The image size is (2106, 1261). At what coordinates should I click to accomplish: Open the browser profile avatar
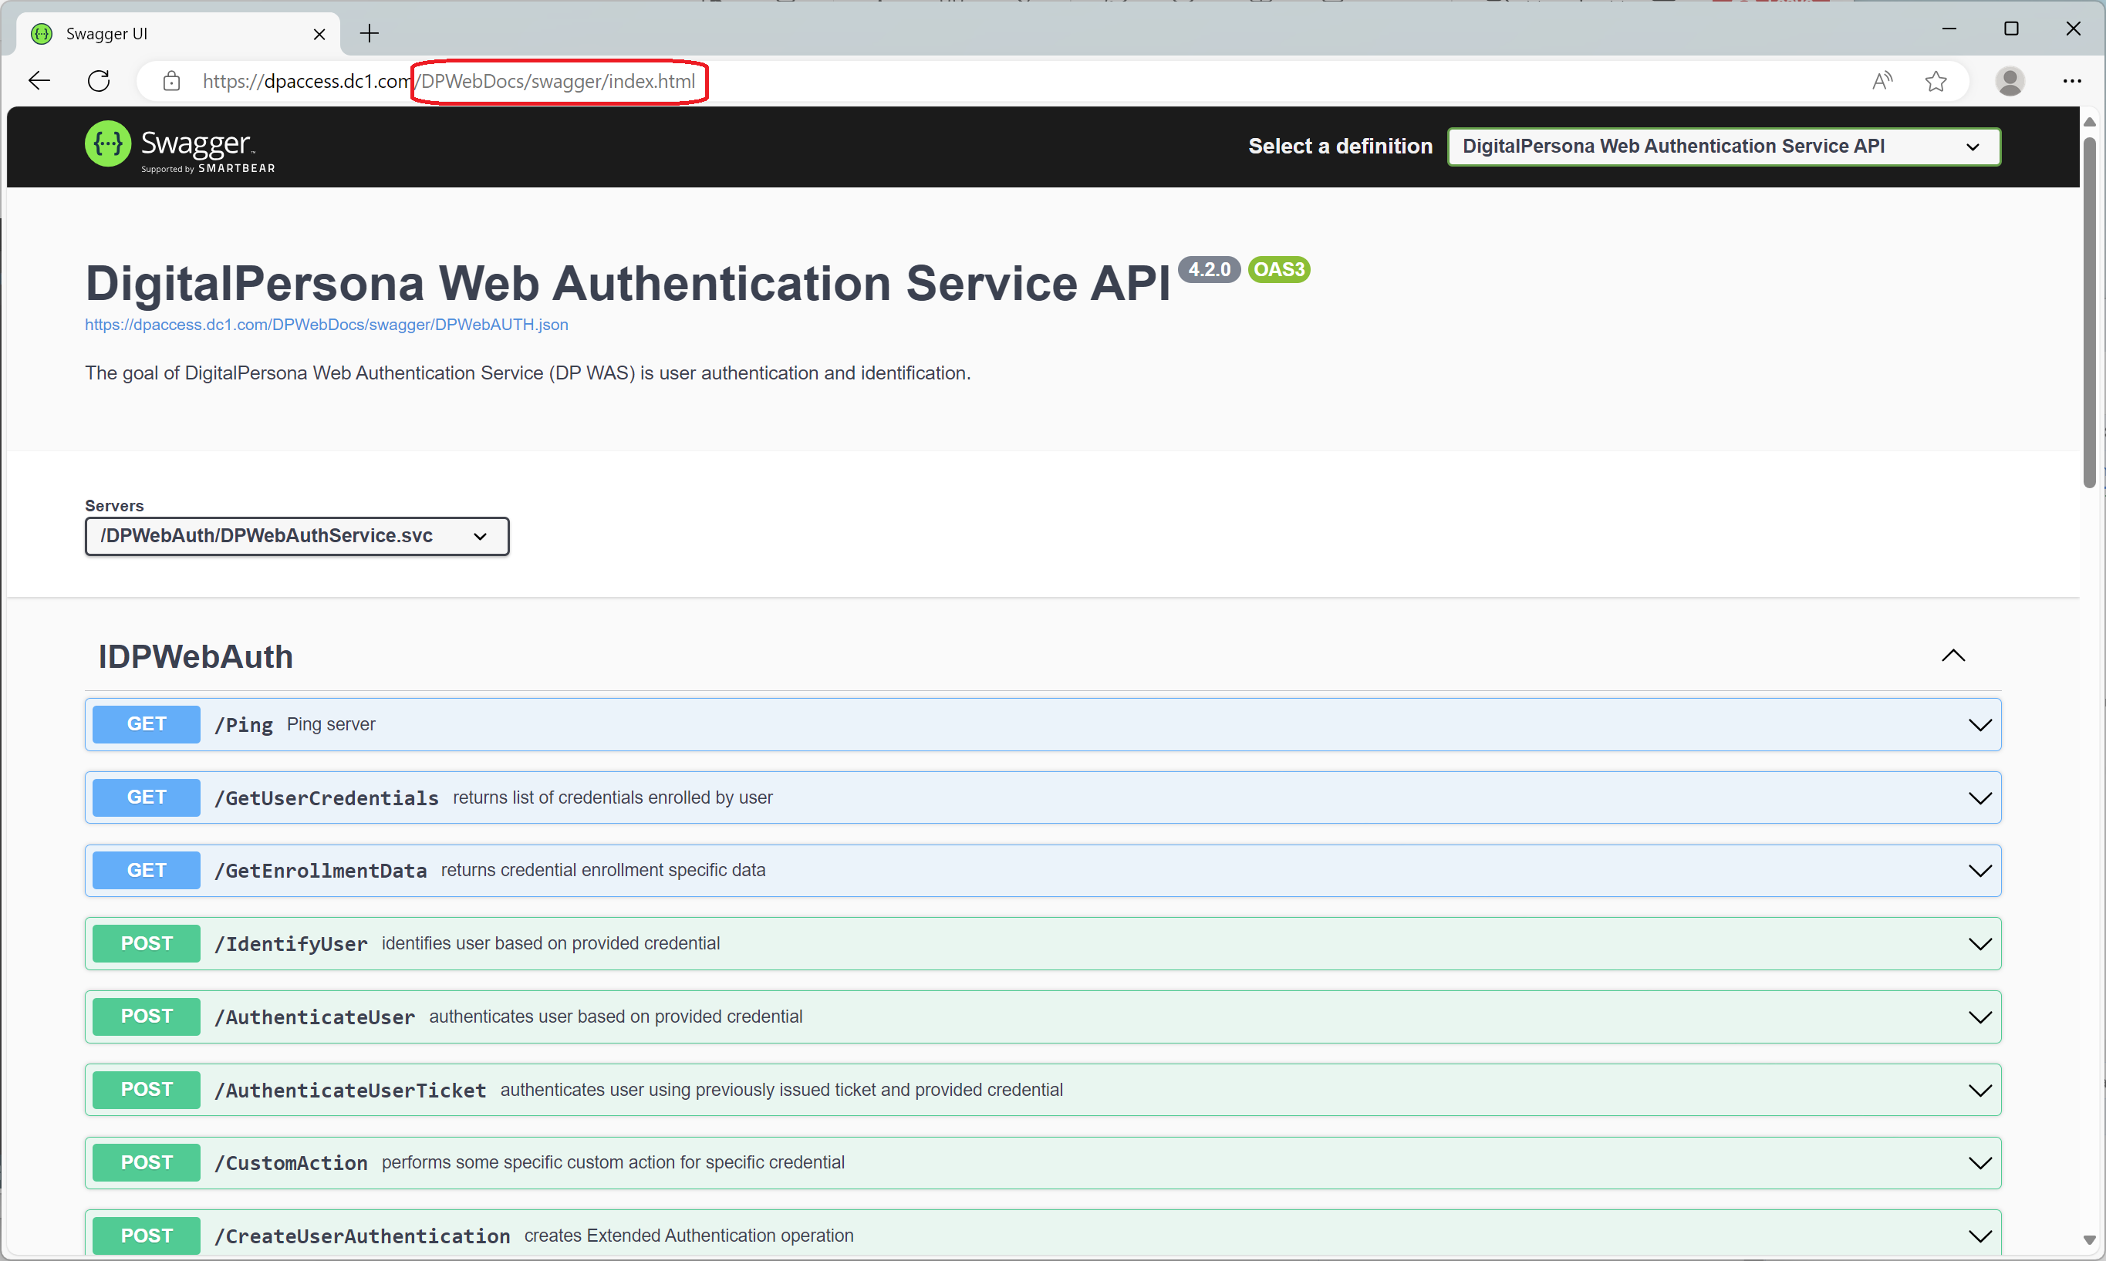(x=2010, y=81)
